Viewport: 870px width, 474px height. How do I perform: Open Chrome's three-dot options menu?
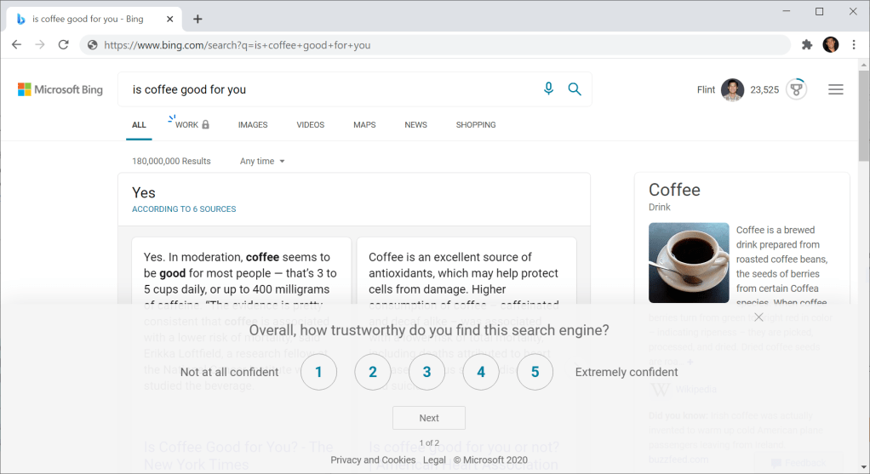tap(854, 45)
